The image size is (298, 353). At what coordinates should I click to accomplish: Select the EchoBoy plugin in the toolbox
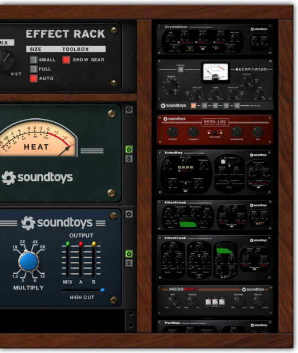(215, 172)
